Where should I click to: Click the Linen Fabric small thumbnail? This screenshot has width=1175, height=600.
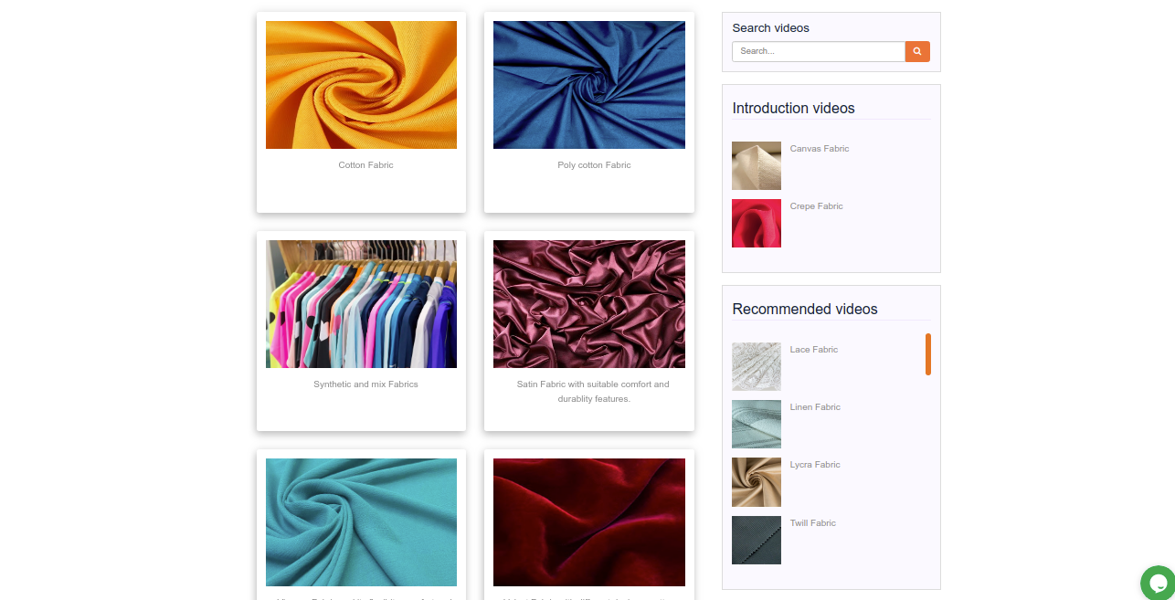757,424
